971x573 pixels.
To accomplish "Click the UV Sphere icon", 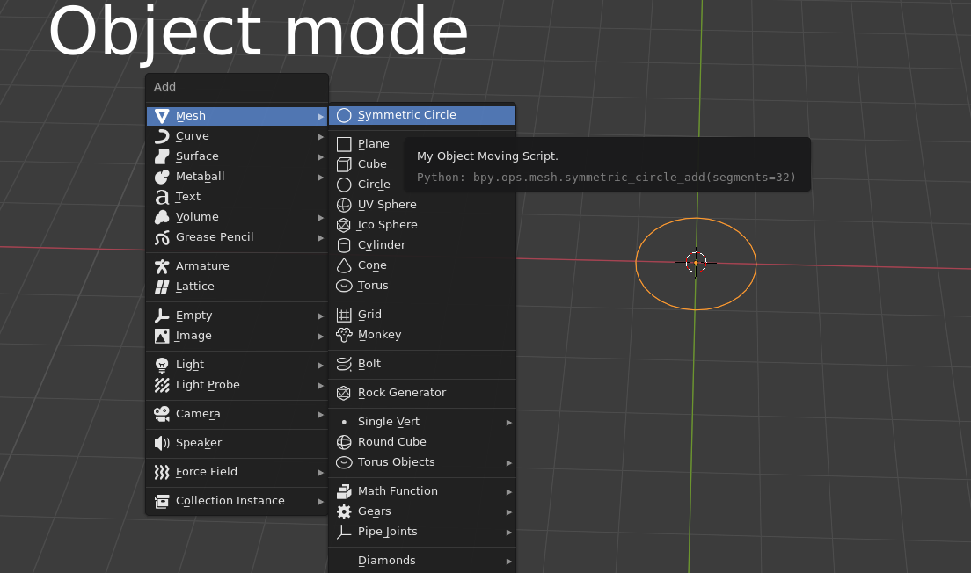I will click(x=344, y=205).
